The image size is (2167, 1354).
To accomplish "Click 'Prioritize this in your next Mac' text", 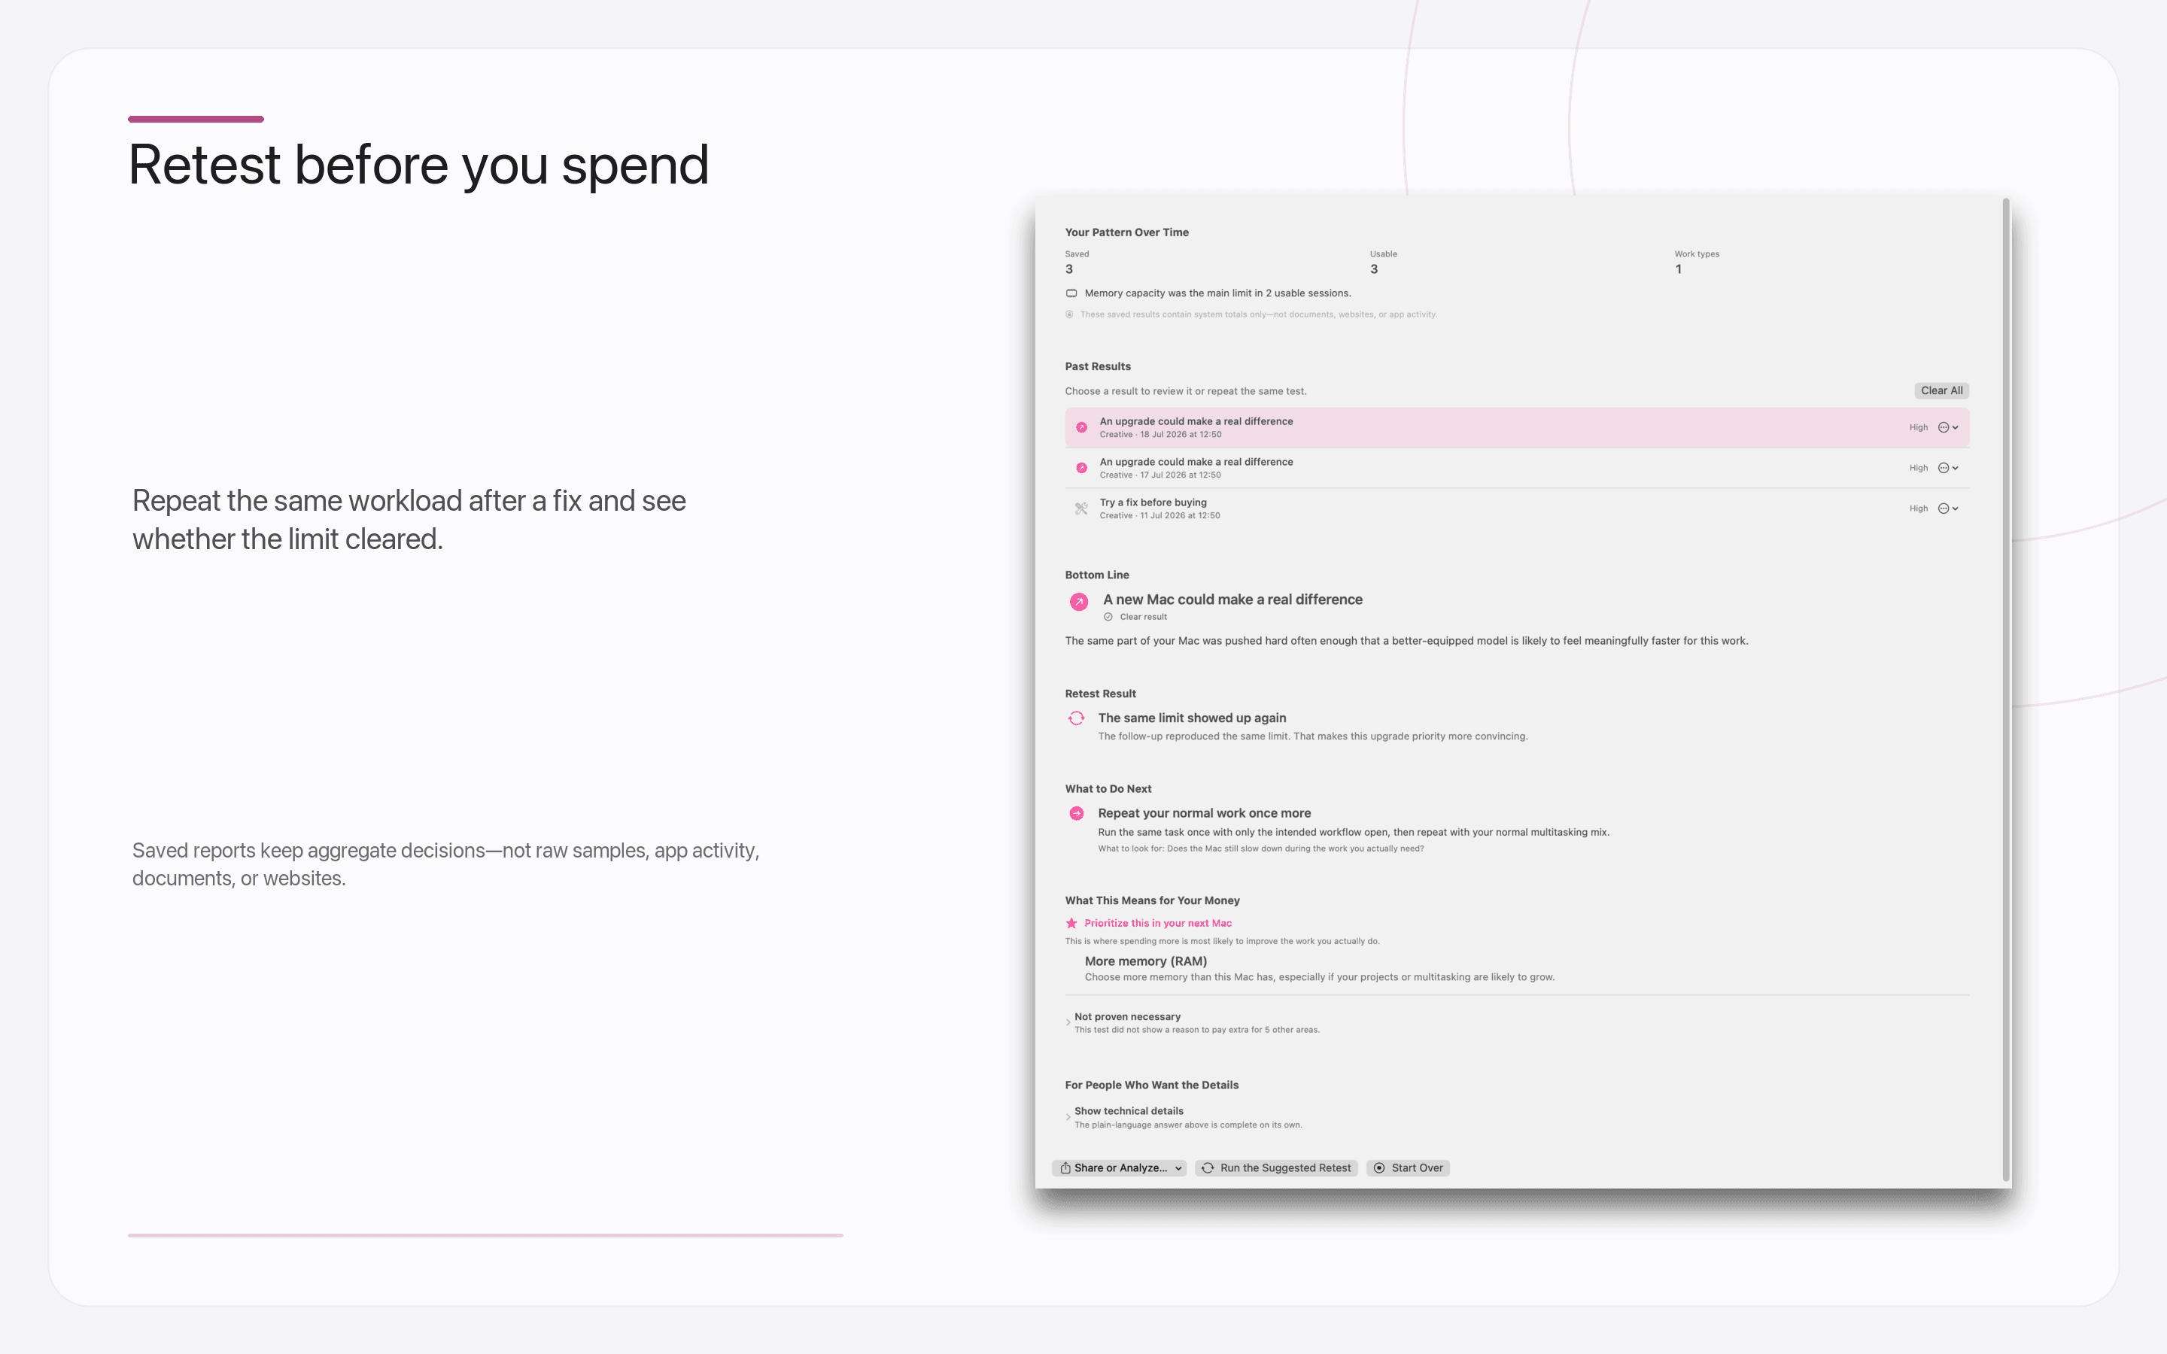I will click(1158, 922).
